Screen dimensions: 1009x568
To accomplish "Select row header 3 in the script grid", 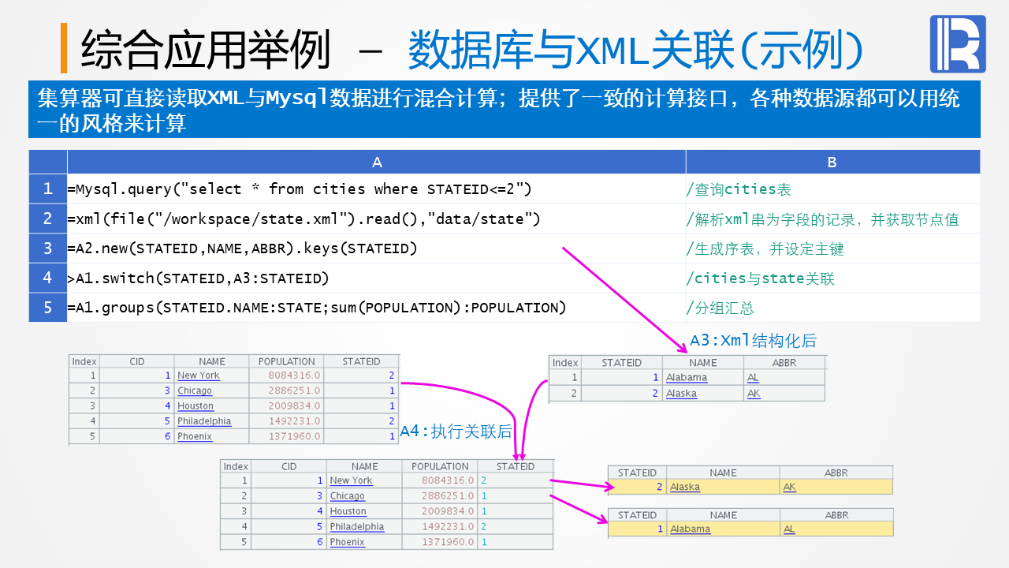I will 48,248.
